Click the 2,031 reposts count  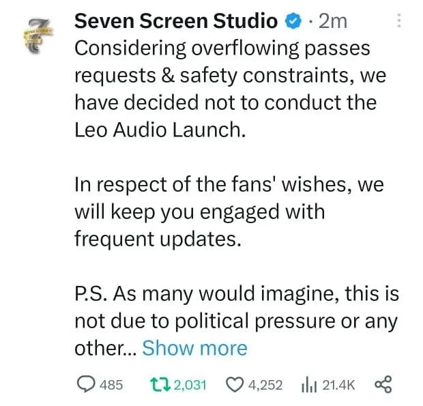click(x=190, y=385)
